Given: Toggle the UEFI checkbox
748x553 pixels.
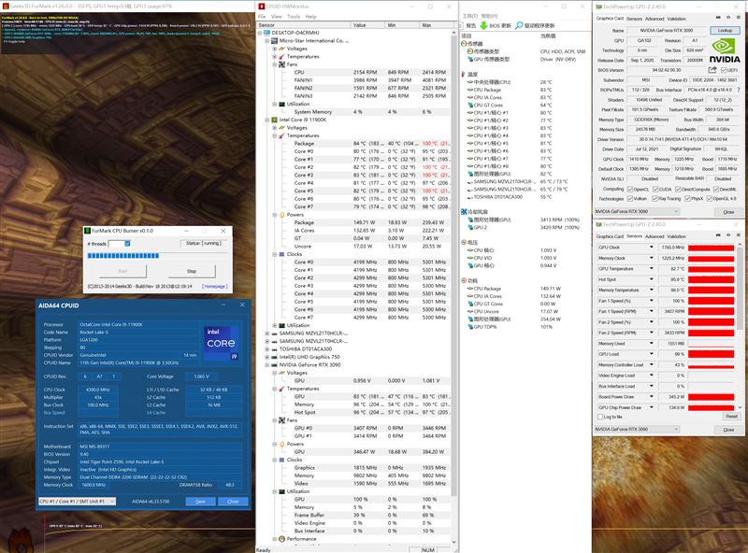Looking at the screenshot, I should [724, 70].
